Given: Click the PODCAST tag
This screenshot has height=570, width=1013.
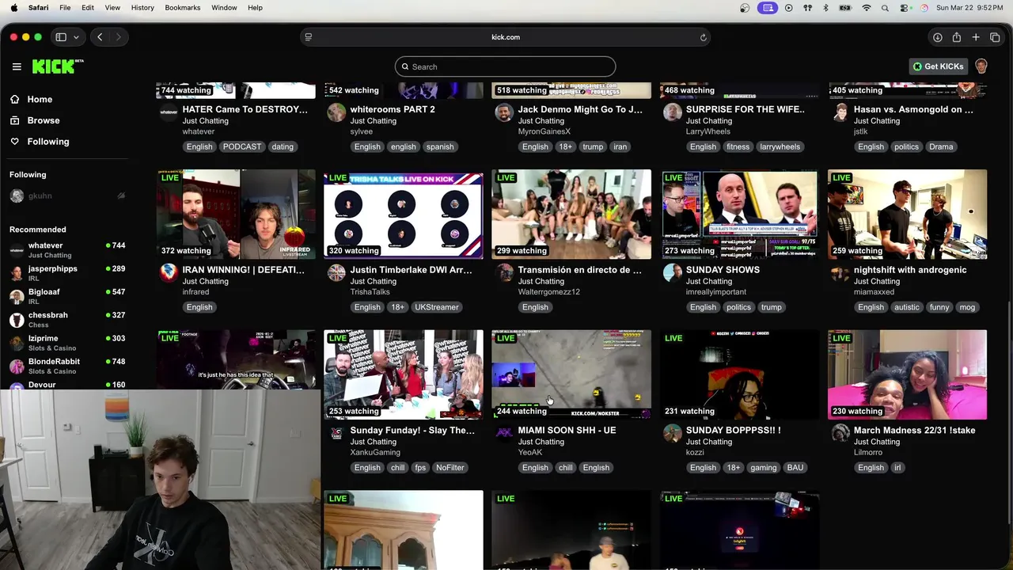Looking at the screenshot, I should coord(241,146).
